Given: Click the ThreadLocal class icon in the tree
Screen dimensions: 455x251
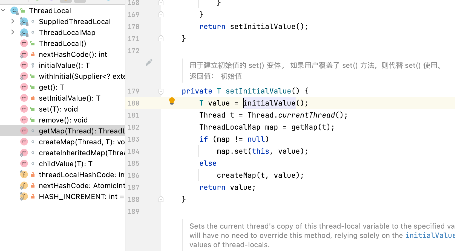Looking at the screenshot, I should point(14,11).
